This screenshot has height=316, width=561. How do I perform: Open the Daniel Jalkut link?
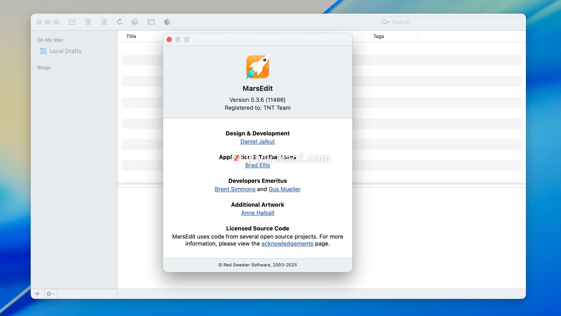point(257,142)
